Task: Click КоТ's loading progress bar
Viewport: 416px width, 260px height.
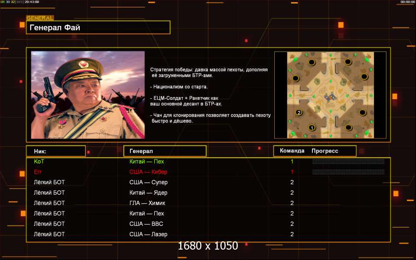Action: [x=348, y=162]
